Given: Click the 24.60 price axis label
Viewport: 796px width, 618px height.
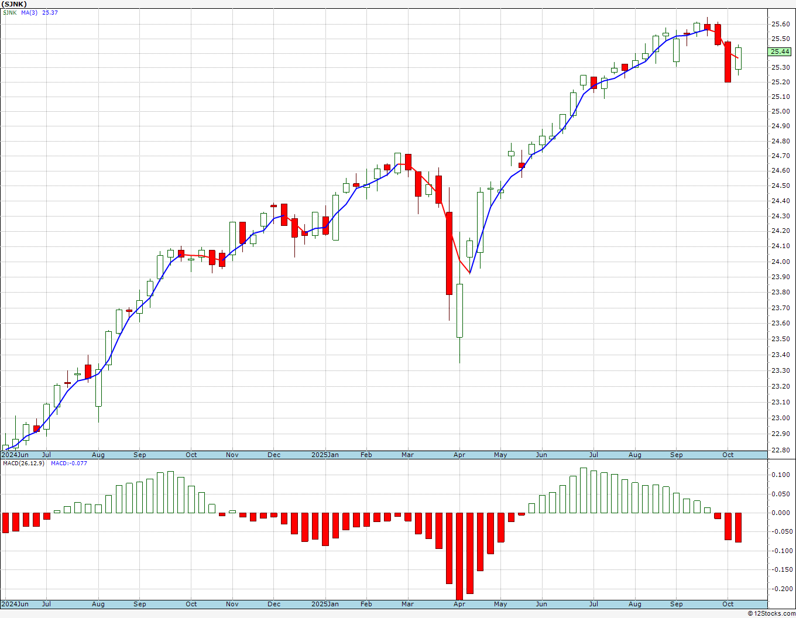Looking at the screenshot, I should [x=780, y=170].
